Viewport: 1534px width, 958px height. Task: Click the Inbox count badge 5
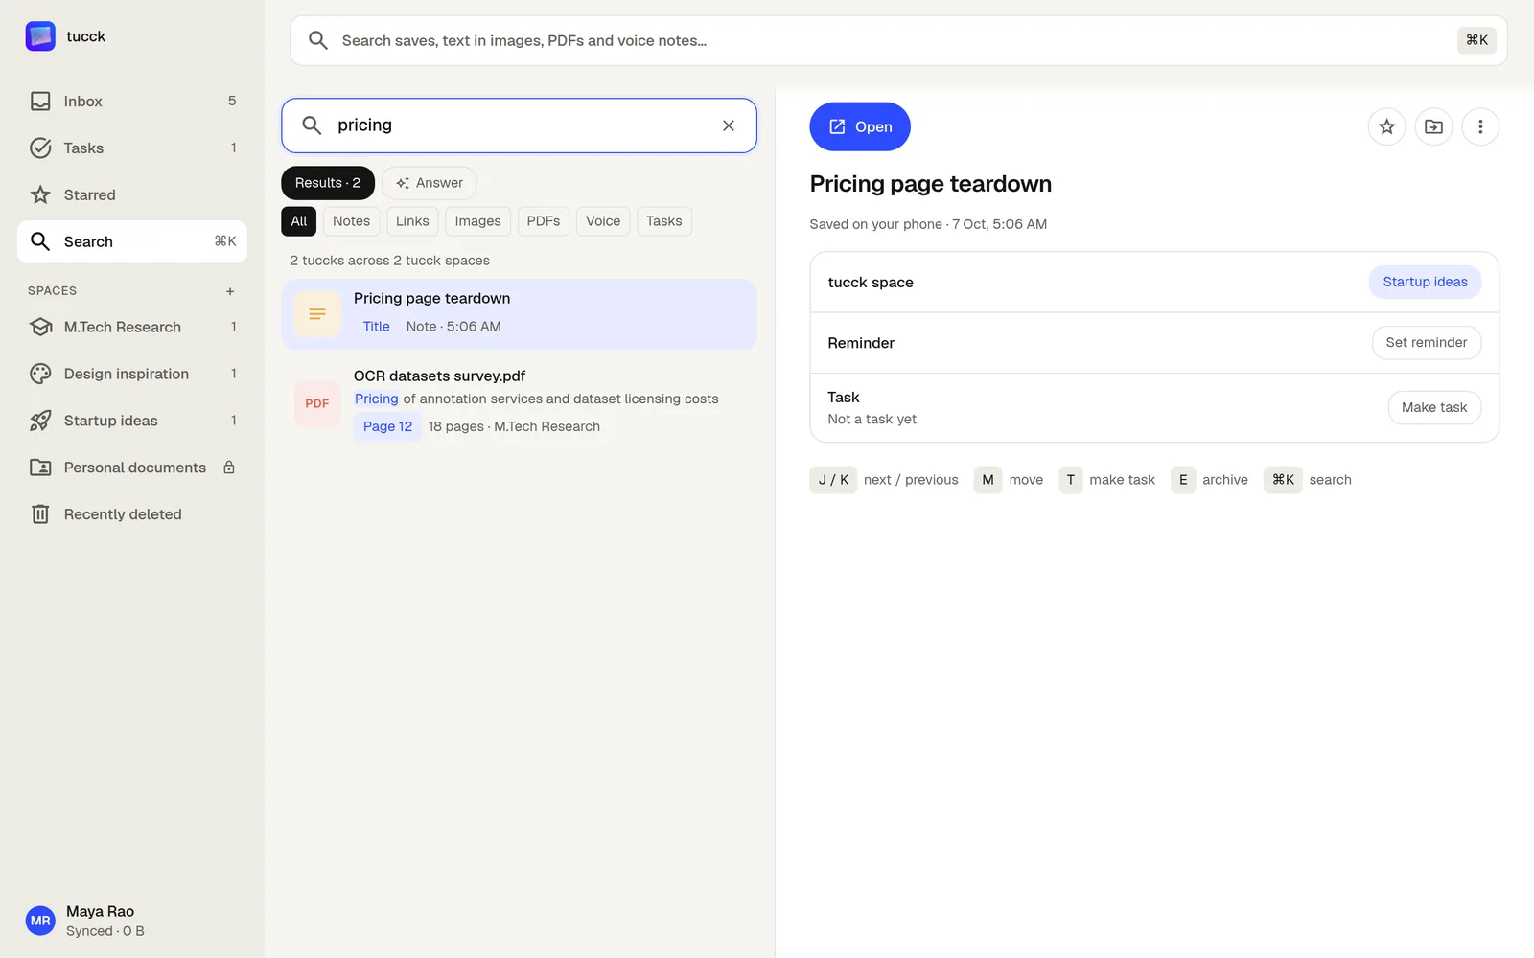click(x=232, y=101)
